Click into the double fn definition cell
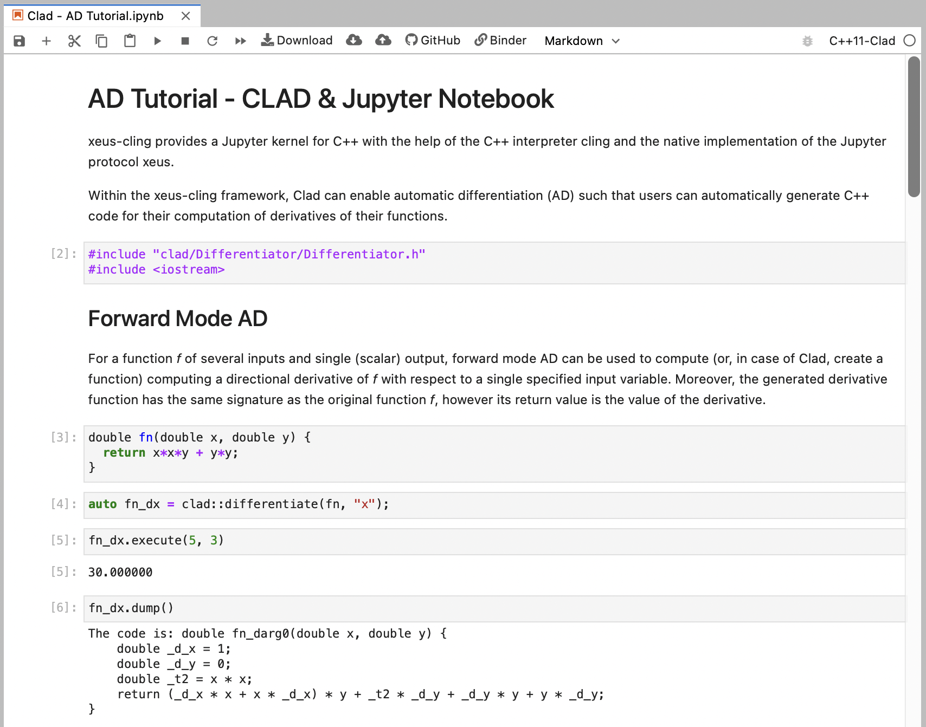Screen dimensions: 926x727 coord(494,453)
